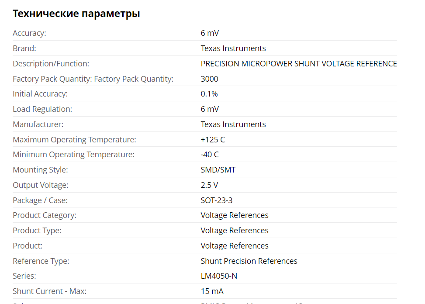This screenshot has width=425, height=304.
Task: Click the Series value LM4050-N
Action: click(x=219, y=276)
